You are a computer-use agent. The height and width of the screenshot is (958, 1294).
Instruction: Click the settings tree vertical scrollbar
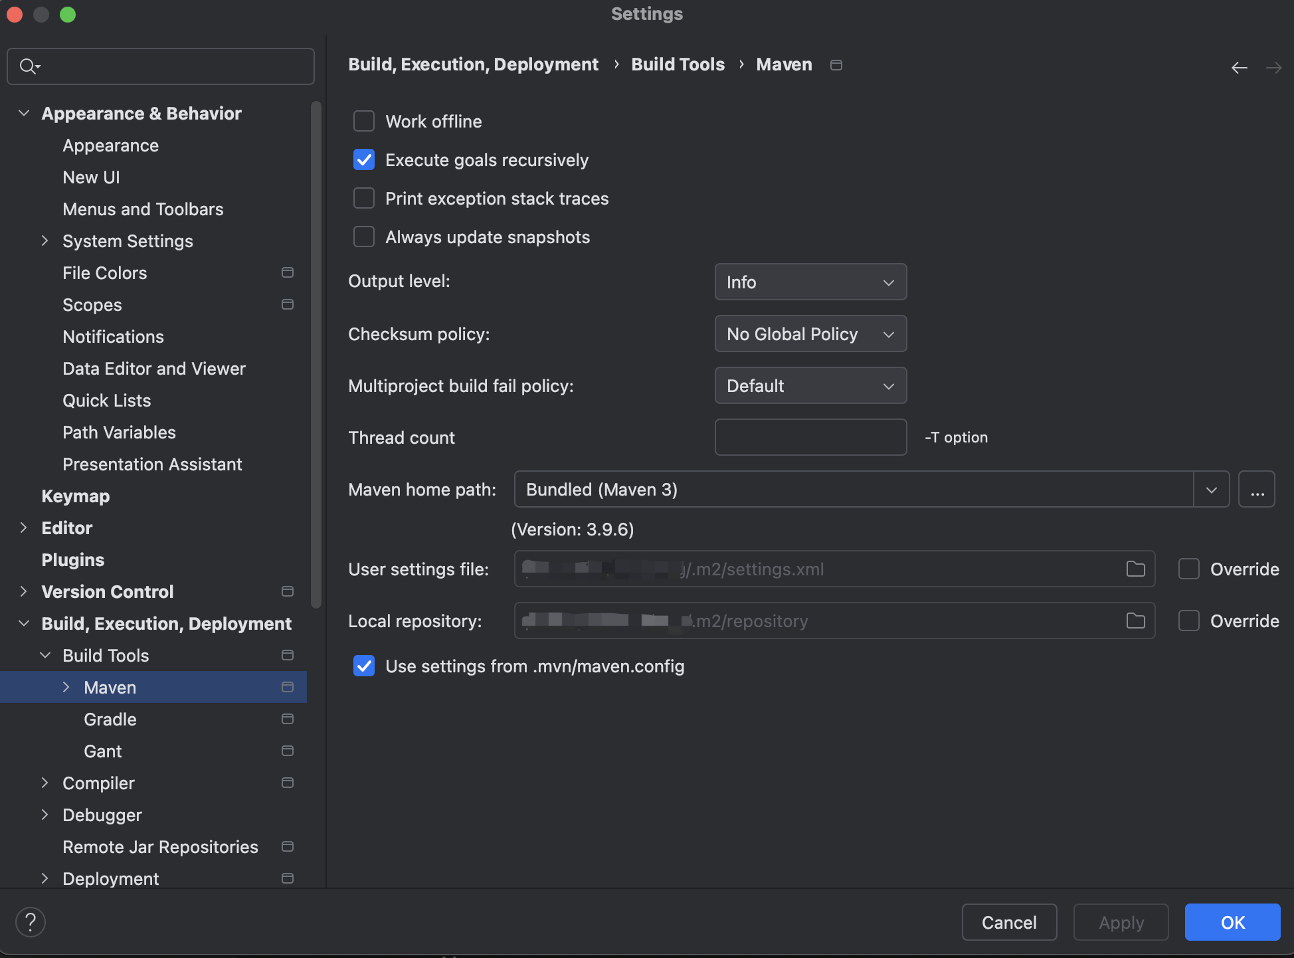tap(316, 354)
